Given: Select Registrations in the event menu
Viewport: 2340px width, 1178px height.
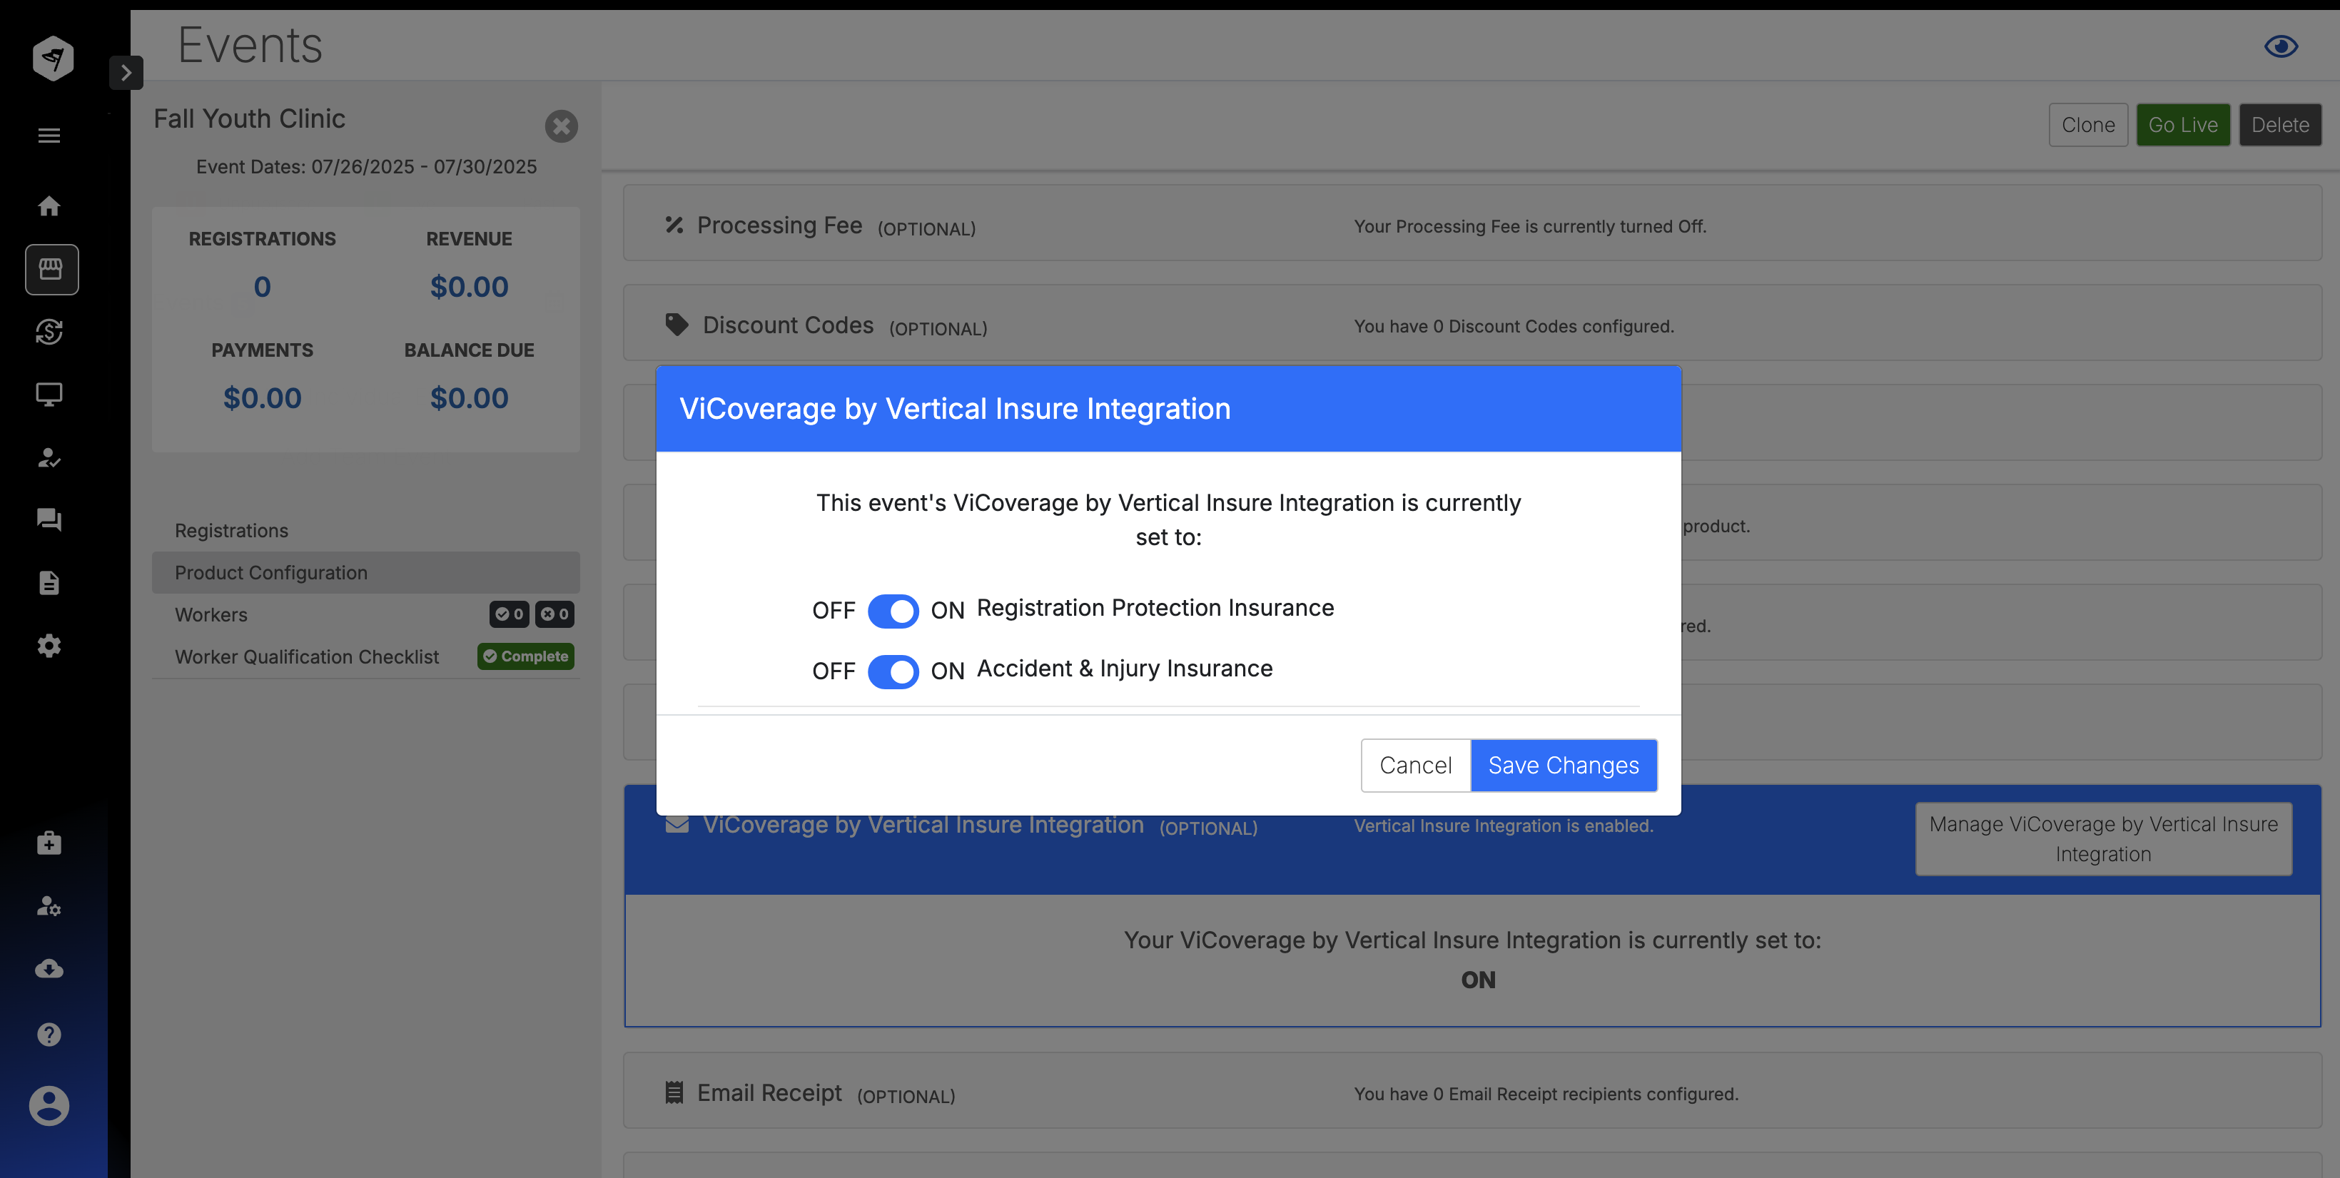Looking at the screenshot, I should click(x=365, y=530).
